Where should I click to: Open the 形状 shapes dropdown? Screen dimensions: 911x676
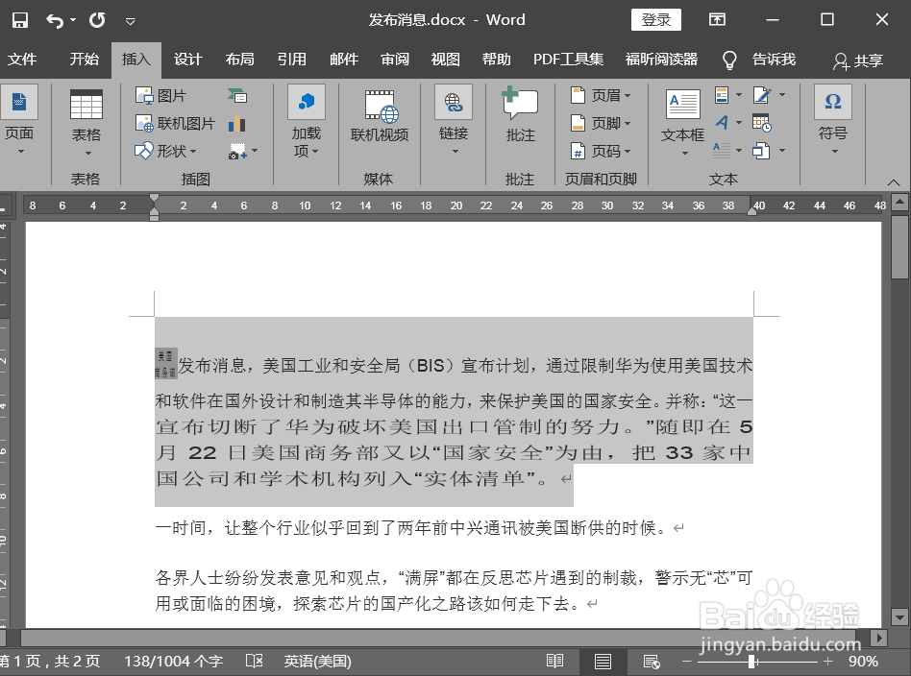pos(166,151)
